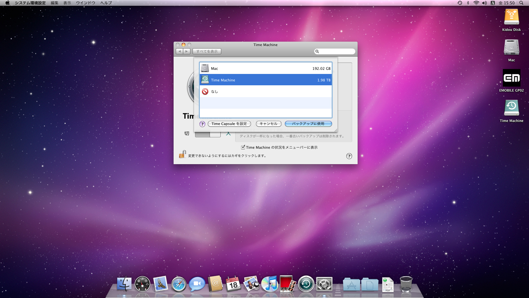Open the Applications folder stack in Dock

(x=352, y=285)
